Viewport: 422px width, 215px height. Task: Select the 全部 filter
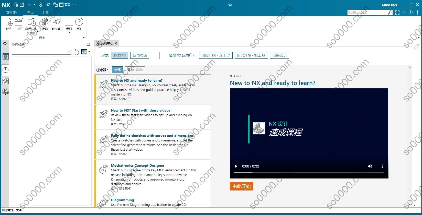click(x=117, y=70)
